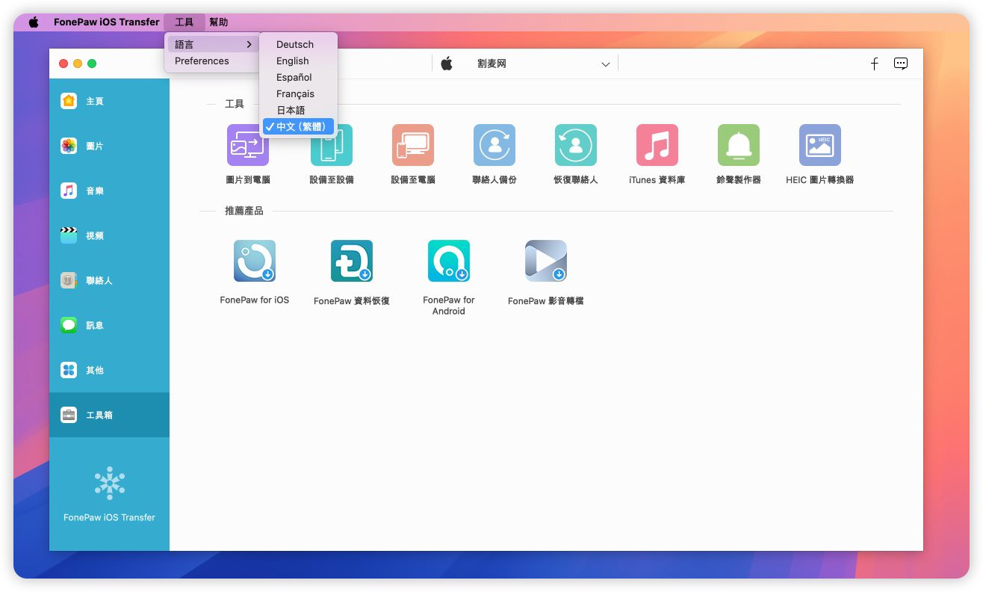This screenshot has width=983, height=592.
Task: Click the 設備至電腦 label text
Action: coord(413,180)
